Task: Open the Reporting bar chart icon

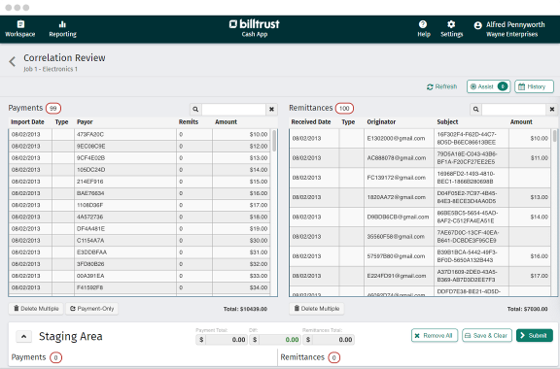Action: pyautogui.click(x=62, y=24)
